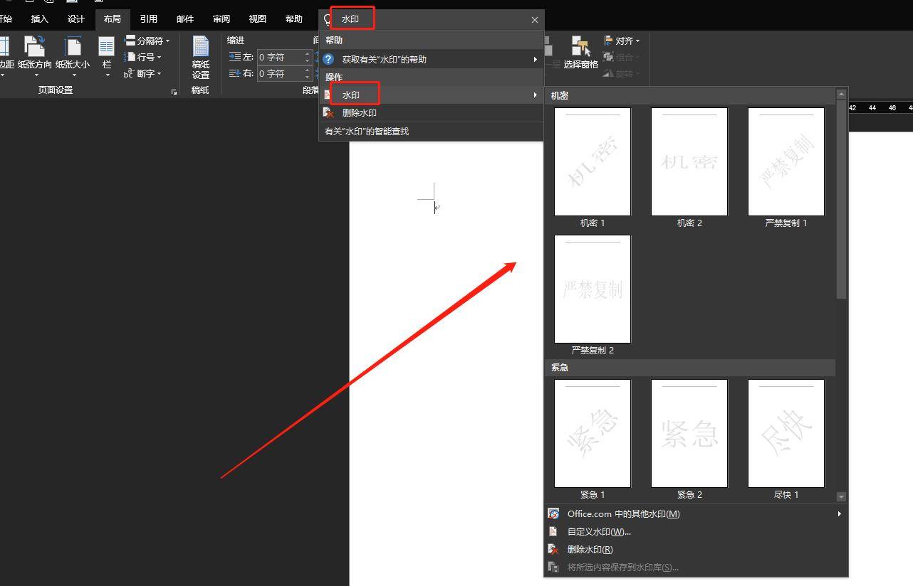Click the watermark gallery scrollbar thumb
Screen dimensions: 913x586
point(841,199)
